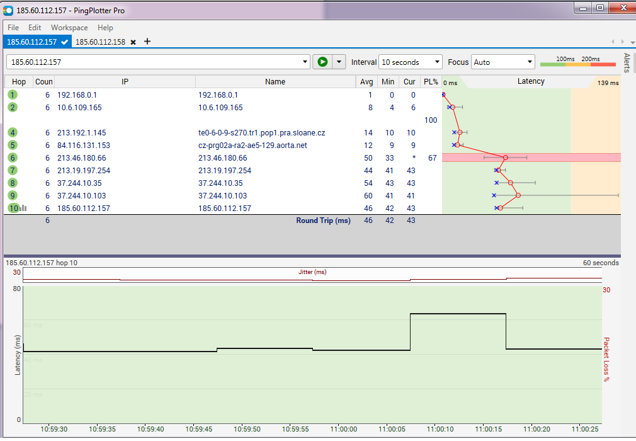Click hop 10 bar graph icon
The height and width of the screenshot is (441, 636).
(23, 208)
